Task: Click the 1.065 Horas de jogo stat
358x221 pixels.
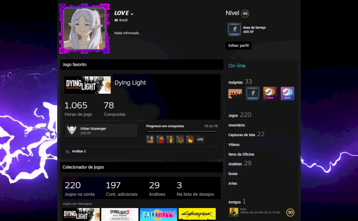Action: tap(78, 109)
